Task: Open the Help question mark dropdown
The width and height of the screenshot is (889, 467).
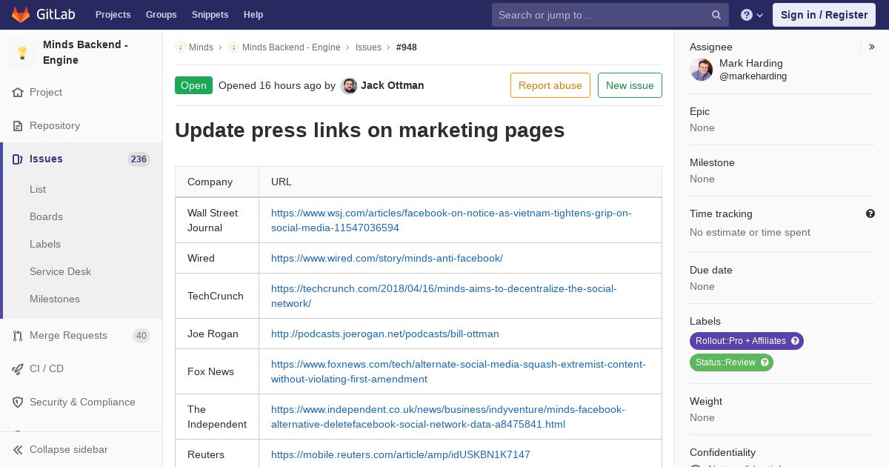Action: tap(752, 15)
